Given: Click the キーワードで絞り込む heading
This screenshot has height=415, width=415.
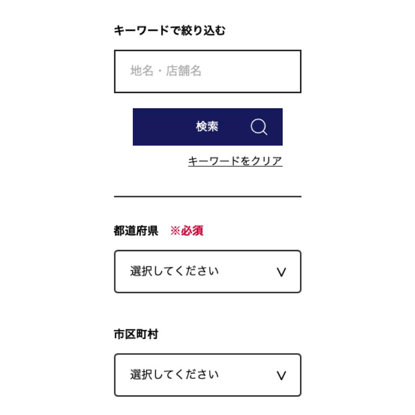Looking at the screenshot, I should click(170, 31).
